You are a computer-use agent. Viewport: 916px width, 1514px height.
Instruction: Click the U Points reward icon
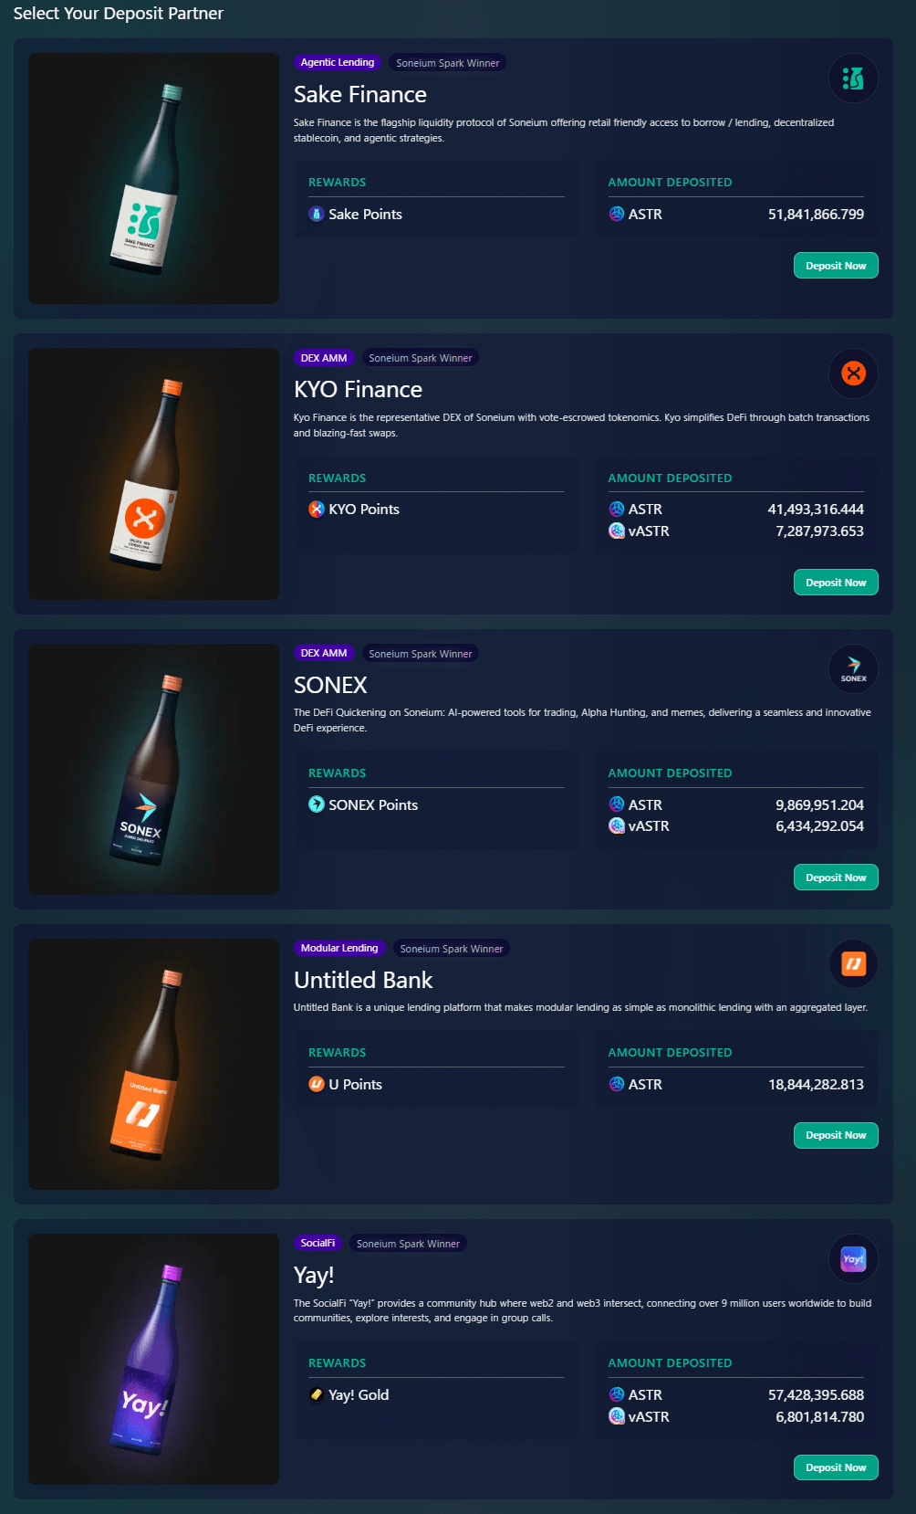pos(317,1085)
